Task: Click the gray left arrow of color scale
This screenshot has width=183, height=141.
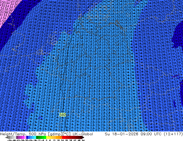Action: pos(7,138)
